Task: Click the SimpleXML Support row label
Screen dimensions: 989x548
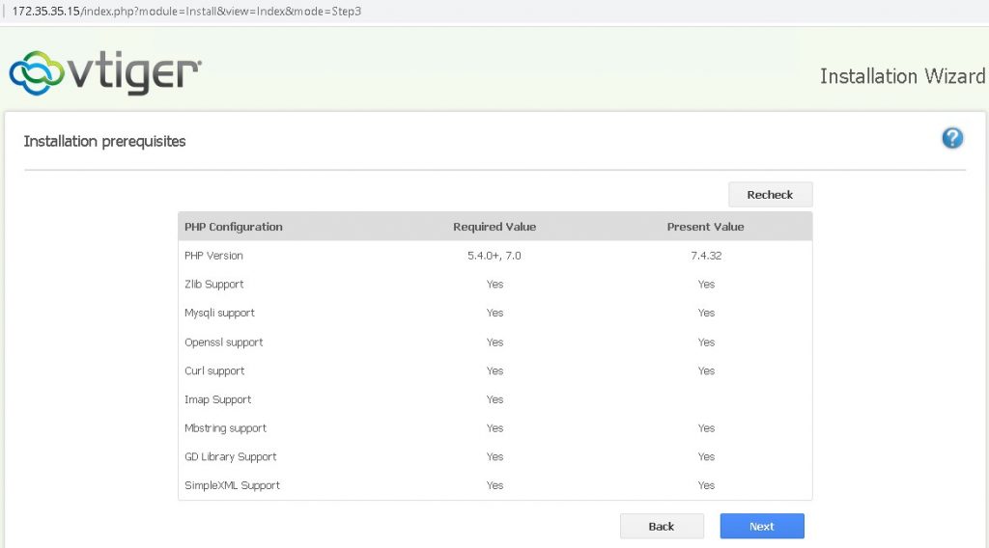Action: click(x=232, y=485)
